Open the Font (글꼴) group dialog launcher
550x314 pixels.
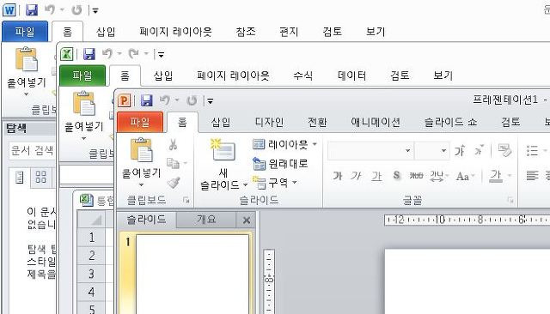pyautogui.click(x=510, y=200)
